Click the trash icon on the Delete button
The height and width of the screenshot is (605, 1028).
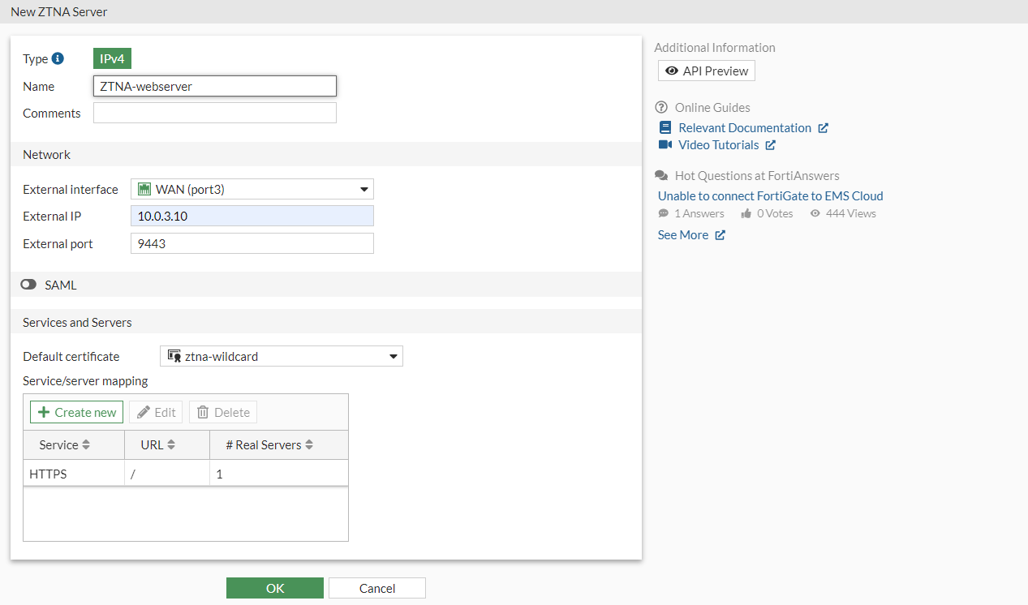click(x=202, y=411)
